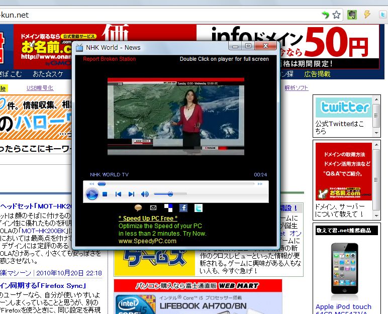Click the seek bar position handle
The height and width of the screenshot is (314, 388).
coord(102,184)
